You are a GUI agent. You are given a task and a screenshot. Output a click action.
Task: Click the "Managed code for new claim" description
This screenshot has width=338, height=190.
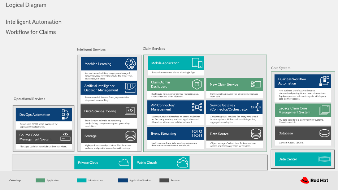[43, 146]
